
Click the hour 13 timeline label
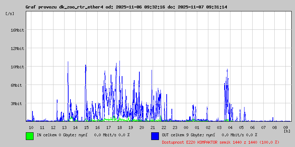[64, 127]
